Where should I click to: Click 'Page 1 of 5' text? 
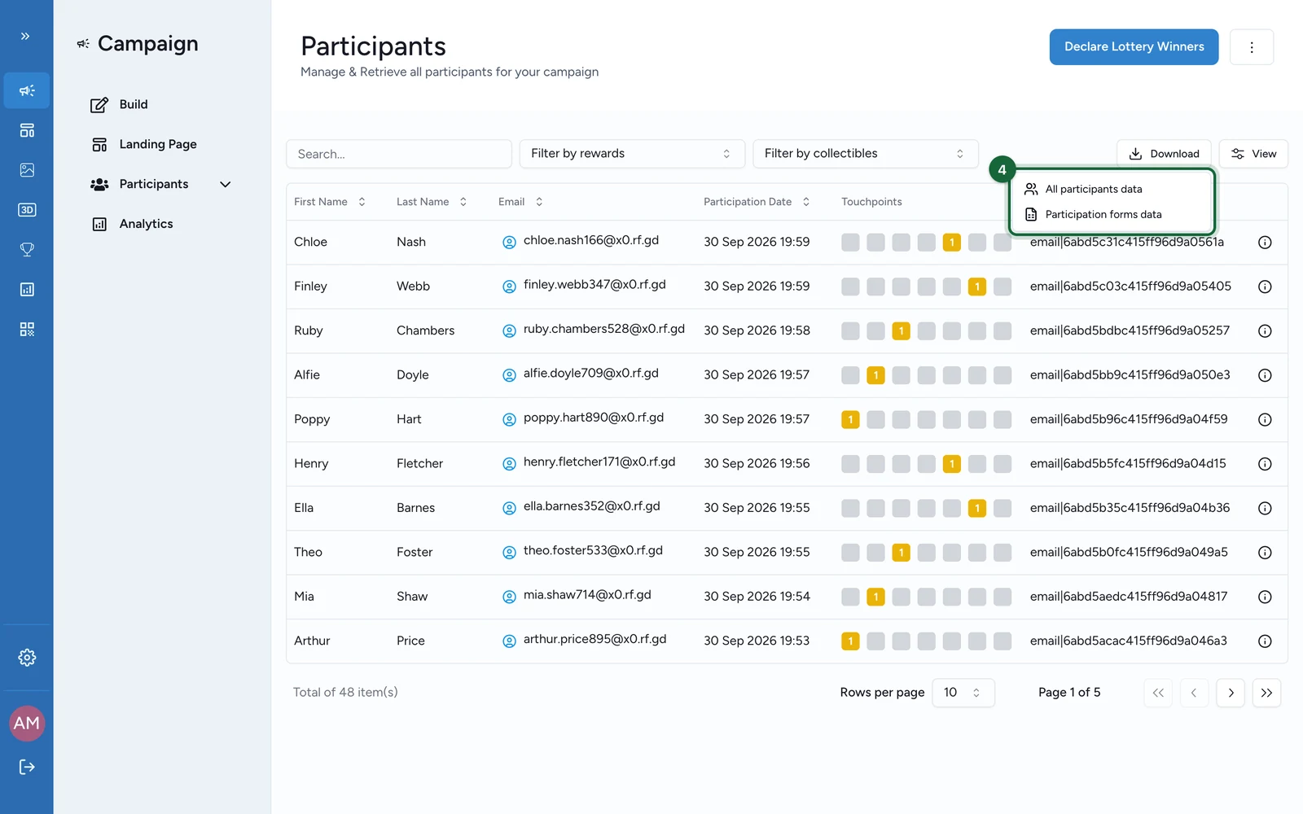(x=1069, y=693)
